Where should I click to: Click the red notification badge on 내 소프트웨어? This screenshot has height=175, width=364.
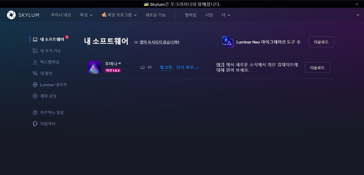(x=67, y=37)
